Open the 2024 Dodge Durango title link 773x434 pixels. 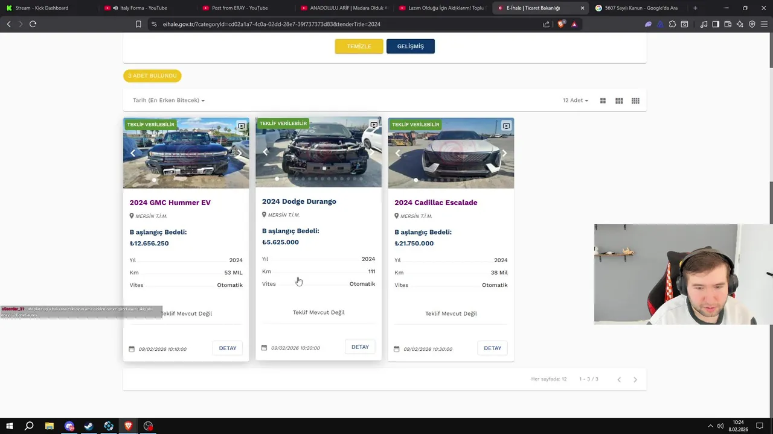pyautogui.click(x=299, y=201)
